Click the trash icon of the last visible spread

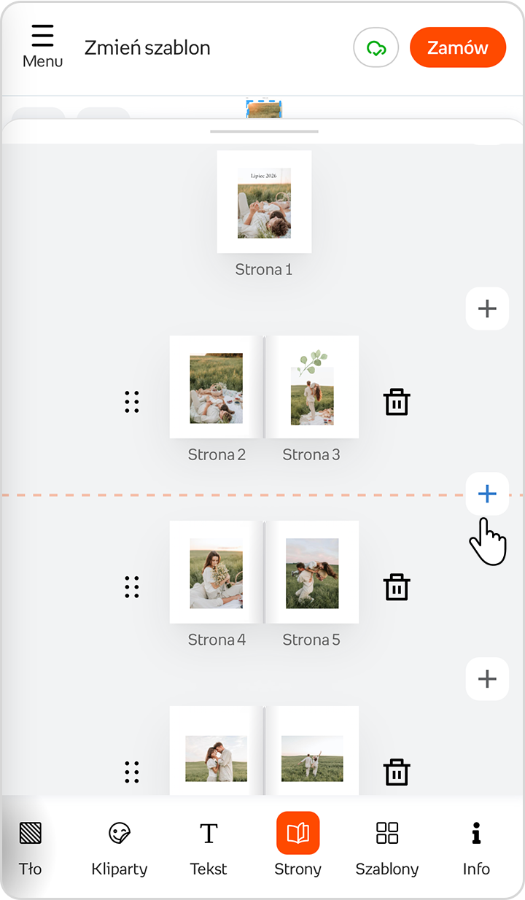pyautogui.click(x=397, y=772)
